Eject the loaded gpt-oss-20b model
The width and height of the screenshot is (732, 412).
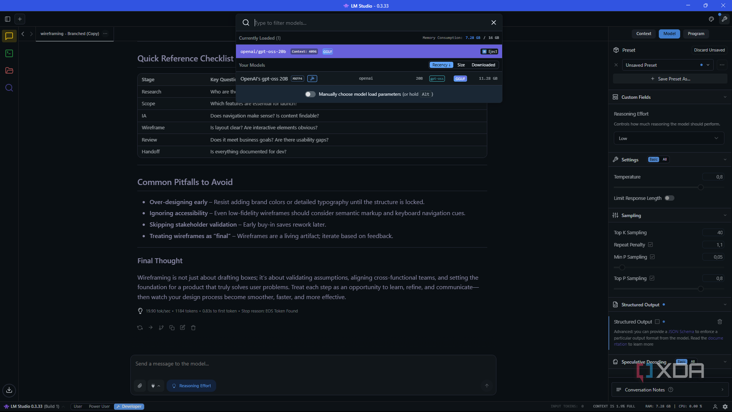(489, 51)
